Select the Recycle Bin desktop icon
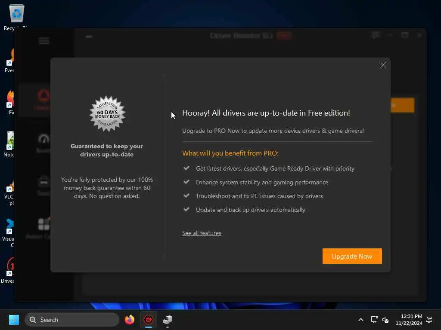The image size is (441, 330). click(16, 17)
